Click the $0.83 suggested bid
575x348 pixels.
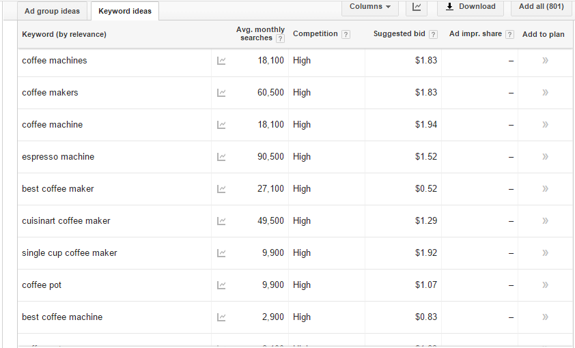point(426,317)
